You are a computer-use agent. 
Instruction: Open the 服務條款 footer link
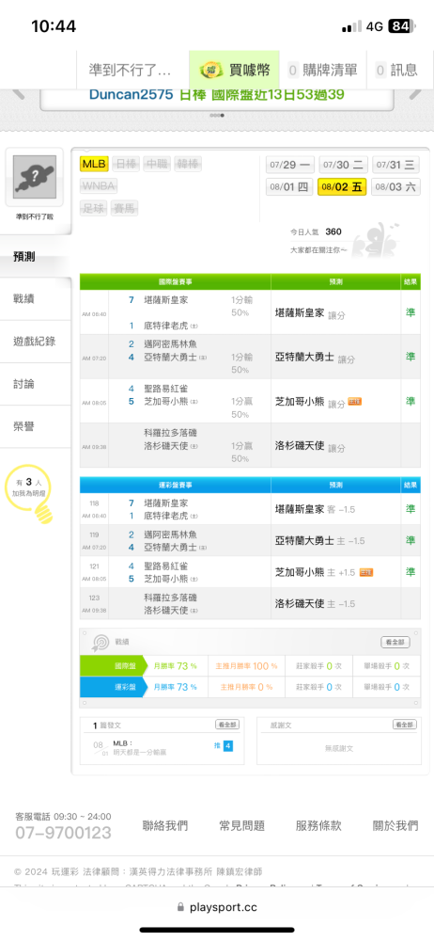click(x=318, y=826)
